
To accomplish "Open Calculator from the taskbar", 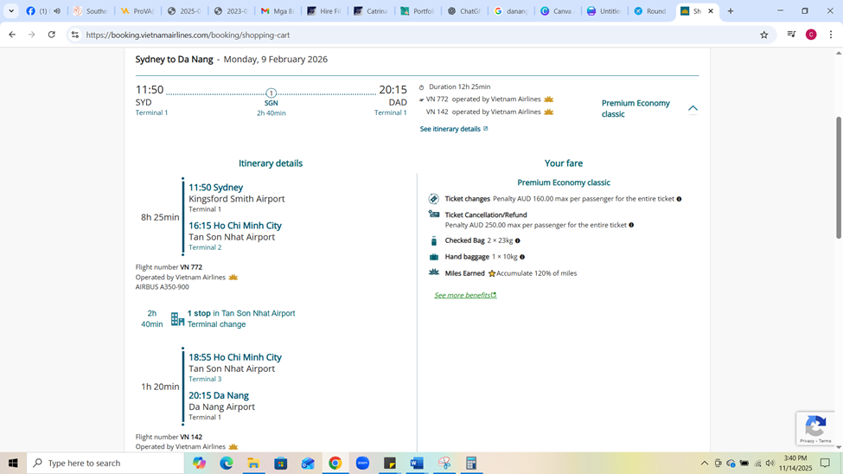I will [x=471, y=463].
